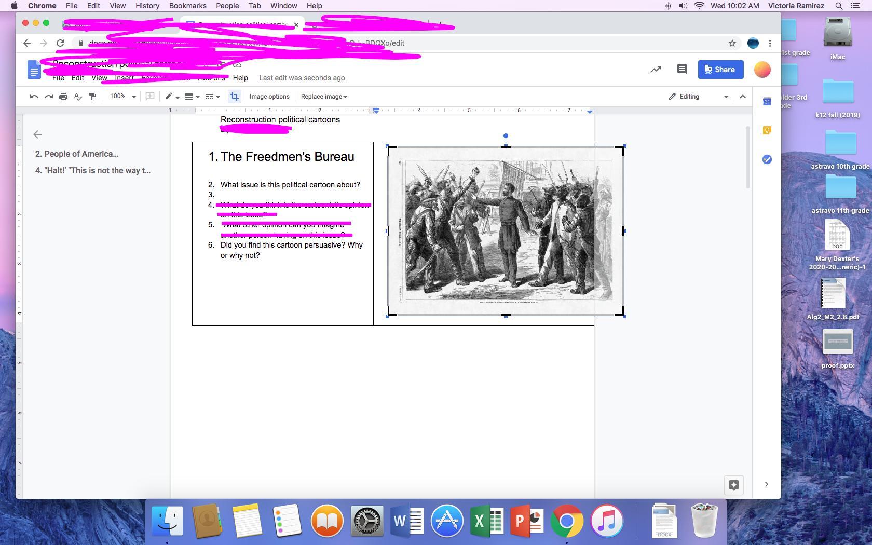The image size is (872, 545).
Task: Open the Docs File menu
Action: (58, 78)
